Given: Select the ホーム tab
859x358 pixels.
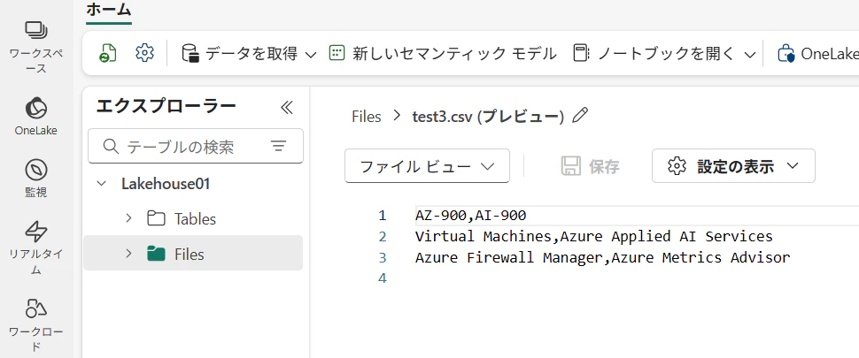Looking at the screenshot, I should coord(108,11).
